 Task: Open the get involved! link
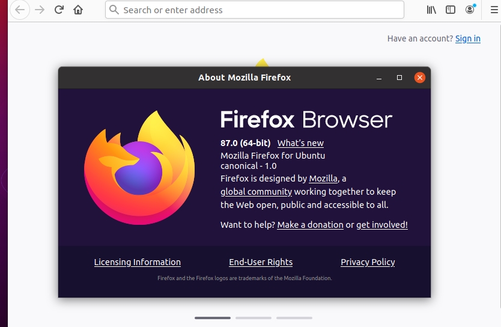(x=382, y=225)
